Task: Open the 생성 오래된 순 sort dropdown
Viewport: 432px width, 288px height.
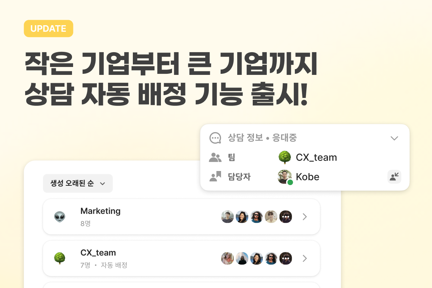Action: pos(78,183)
